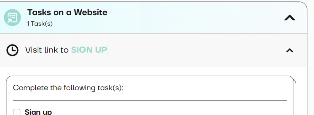Click the word SIGN in the teal link

click(x=82, y=50)
